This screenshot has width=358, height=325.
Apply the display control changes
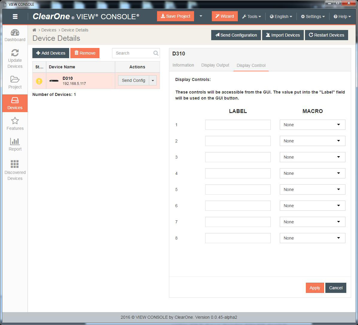pos(315,288)
